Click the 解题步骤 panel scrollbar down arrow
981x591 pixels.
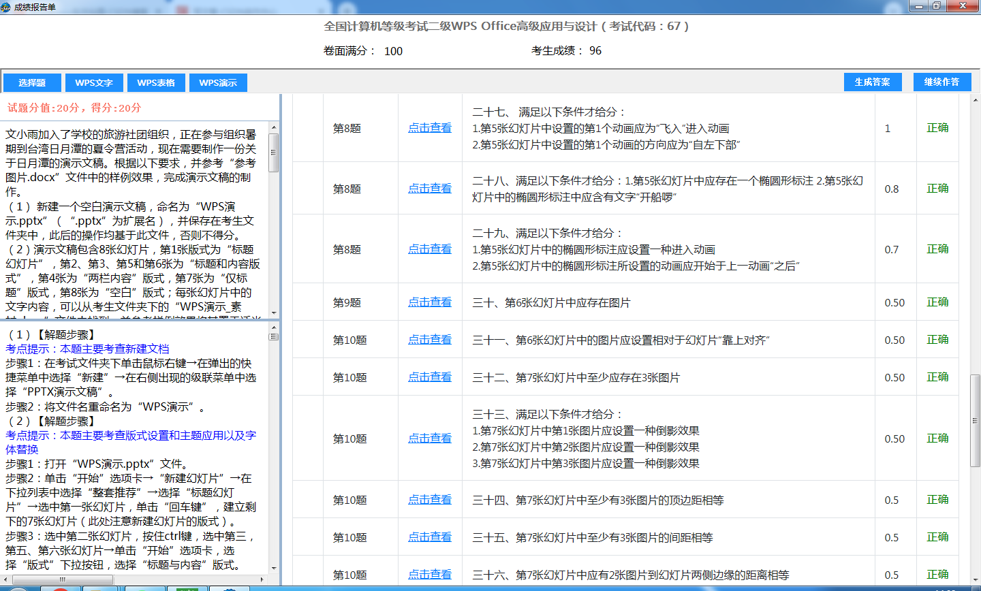274,569
